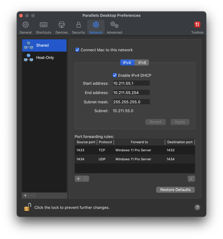223x239 pixels.
Task: Sort by Destination port column header
Action: coord(180,142)
